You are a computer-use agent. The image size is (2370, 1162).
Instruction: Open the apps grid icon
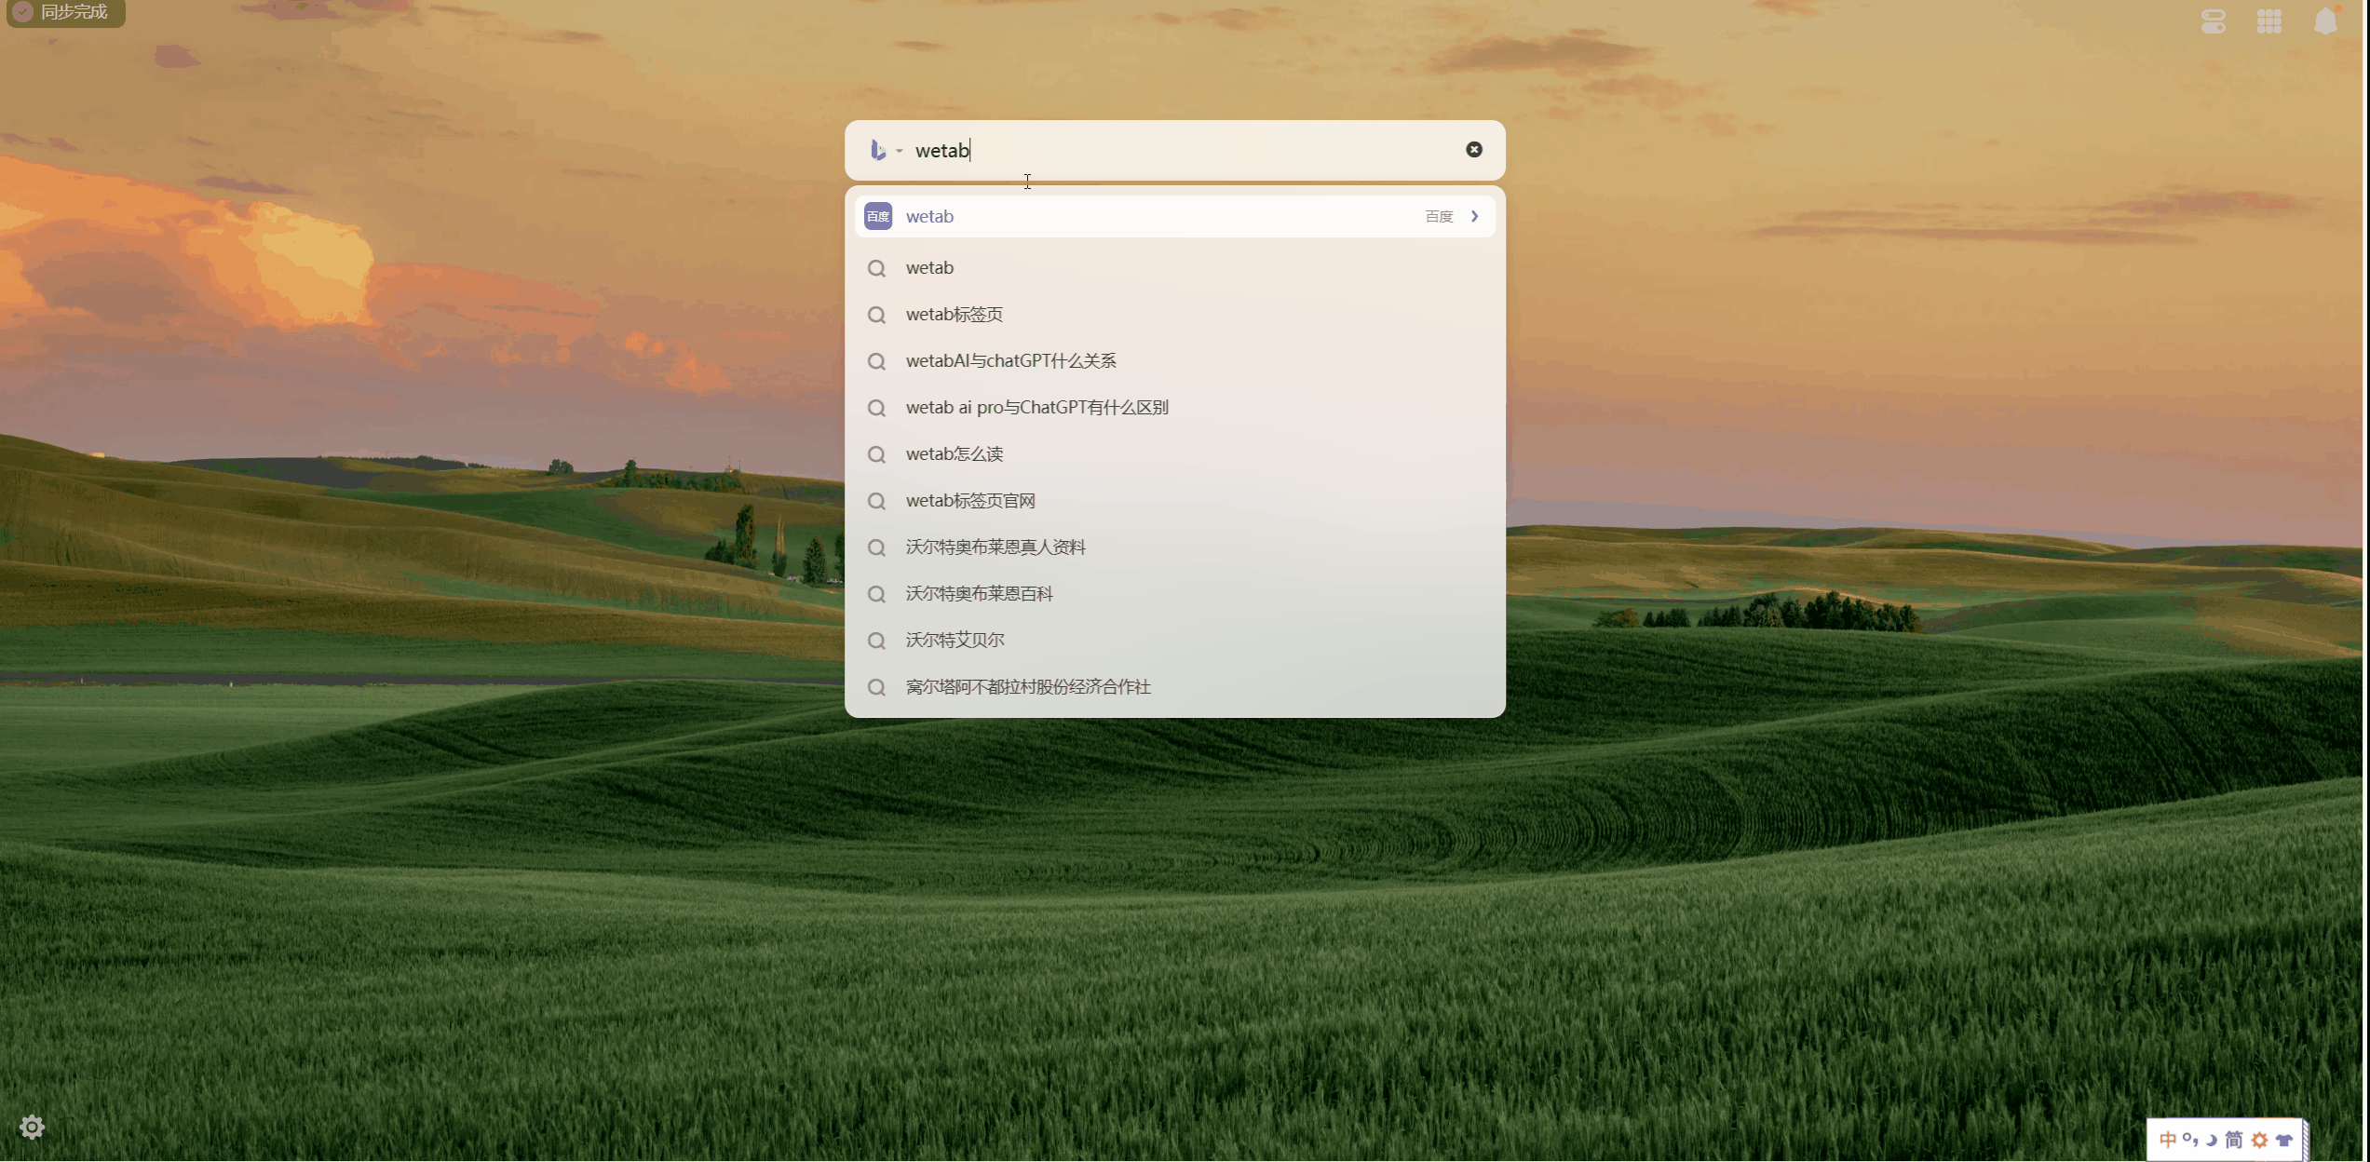(x=2268, y=20)
